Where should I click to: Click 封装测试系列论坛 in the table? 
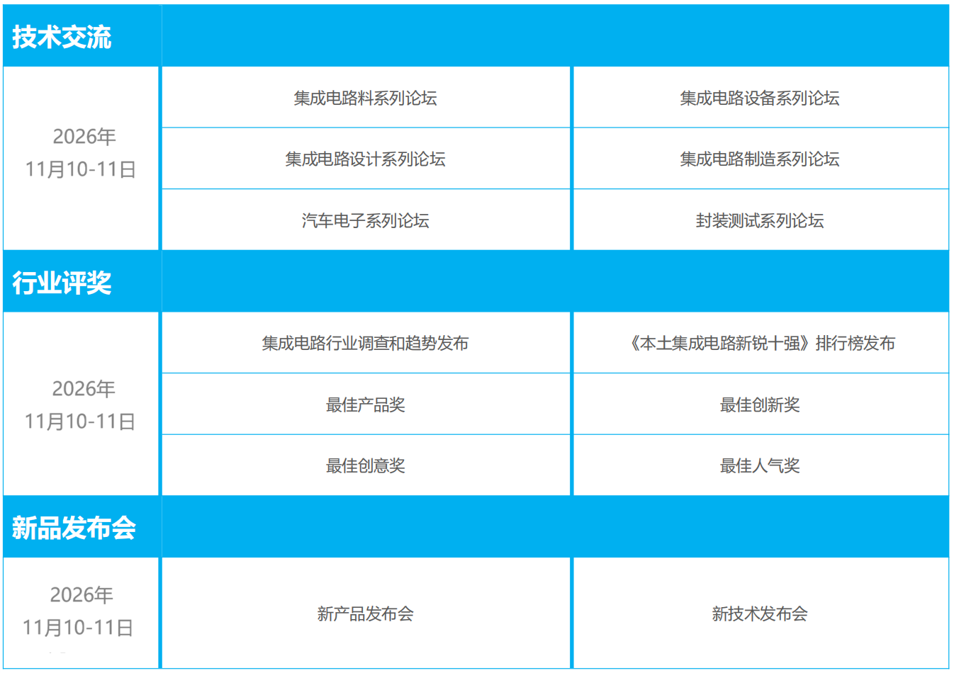(x=759, y=220)
